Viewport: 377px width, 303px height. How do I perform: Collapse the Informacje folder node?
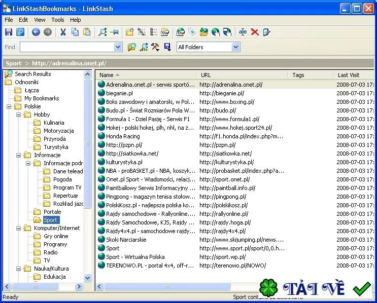(18, 155)
